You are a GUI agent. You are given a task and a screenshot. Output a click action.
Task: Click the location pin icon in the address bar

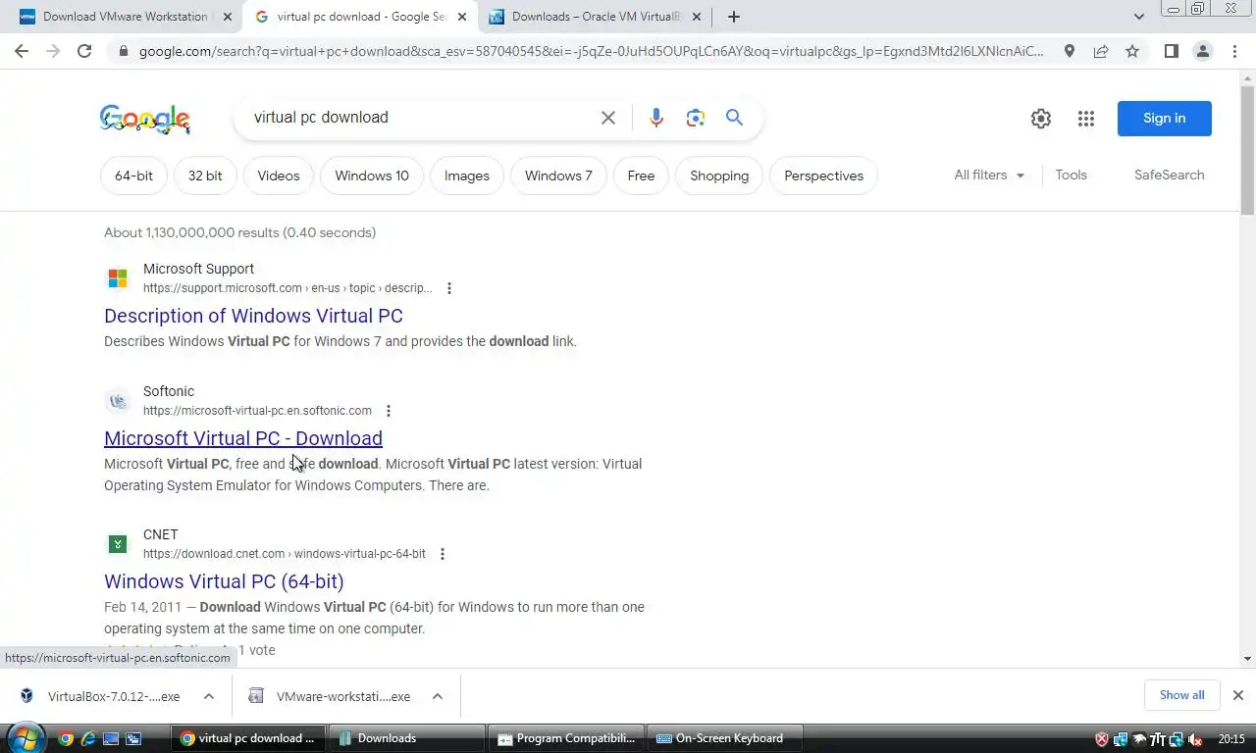(x=1070, y=51)
